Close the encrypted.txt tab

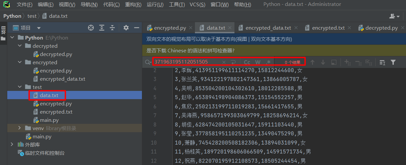click(x=350, y=28)
